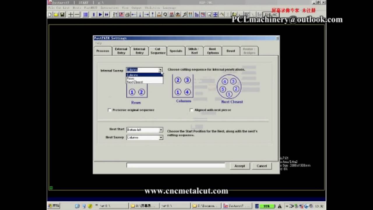Click the empty text field beside Accept

(176, 165)
